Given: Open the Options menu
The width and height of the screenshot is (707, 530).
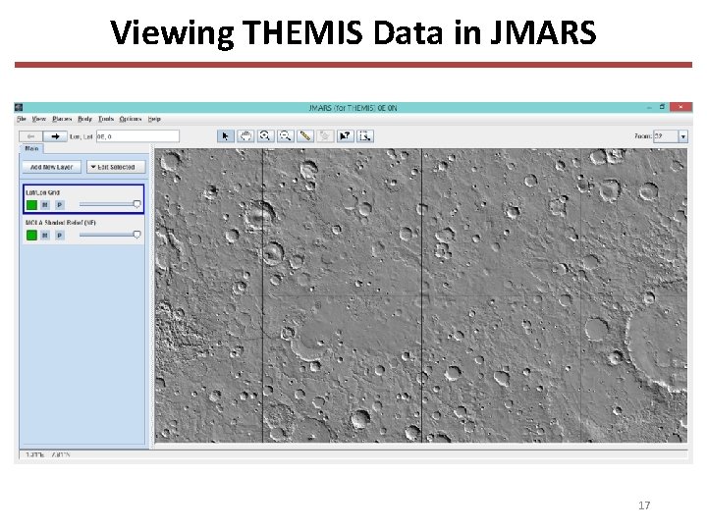Looking at the screenshot, I should pyautogui.click(x=131, y=119).
